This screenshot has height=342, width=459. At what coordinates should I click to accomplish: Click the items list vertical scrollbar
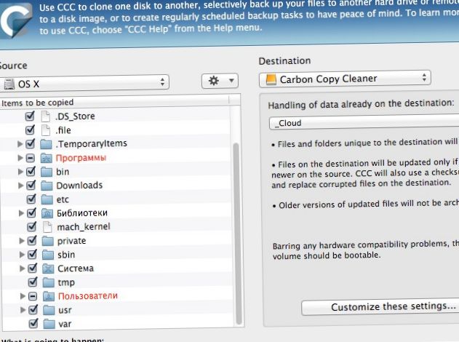pos(238,234)
